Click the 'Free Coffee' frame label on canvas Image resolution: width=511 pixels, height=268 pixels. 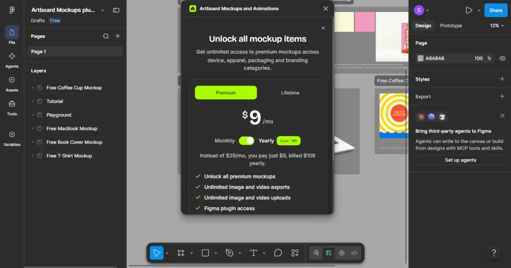click(x=391, y=81)
